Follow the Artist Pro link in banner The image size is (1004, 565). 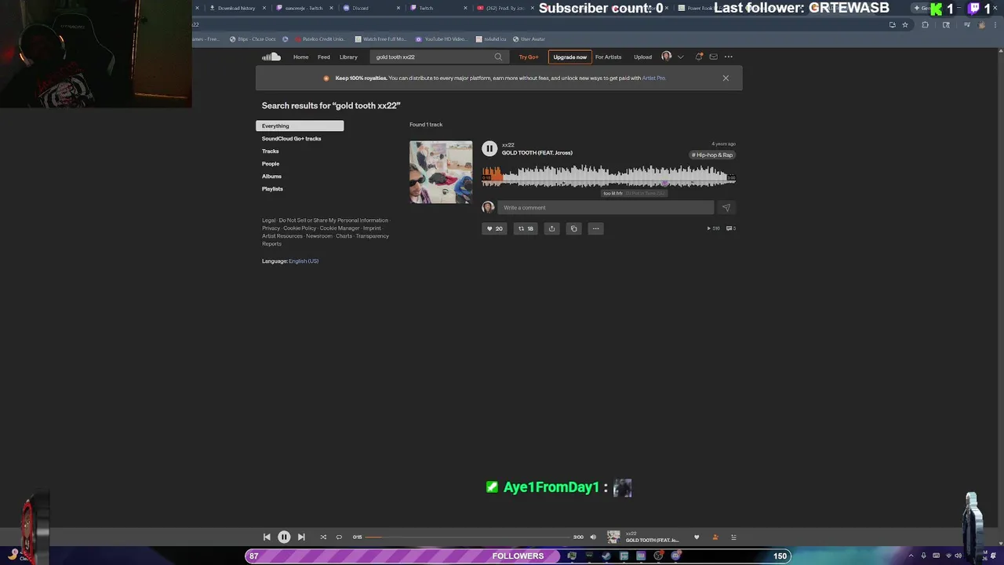tap(653, 78)
